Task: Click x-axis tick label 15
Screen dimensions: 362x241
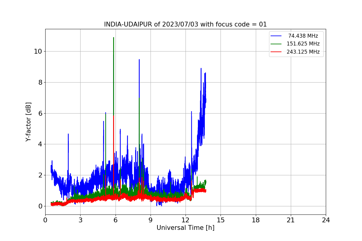Action: [x=221, y=220]
